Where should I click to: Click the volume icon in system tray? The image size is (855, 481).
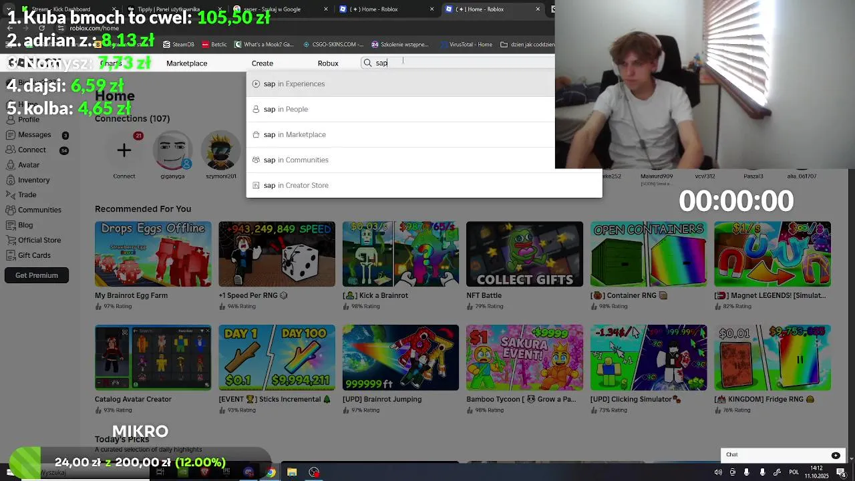718,472
